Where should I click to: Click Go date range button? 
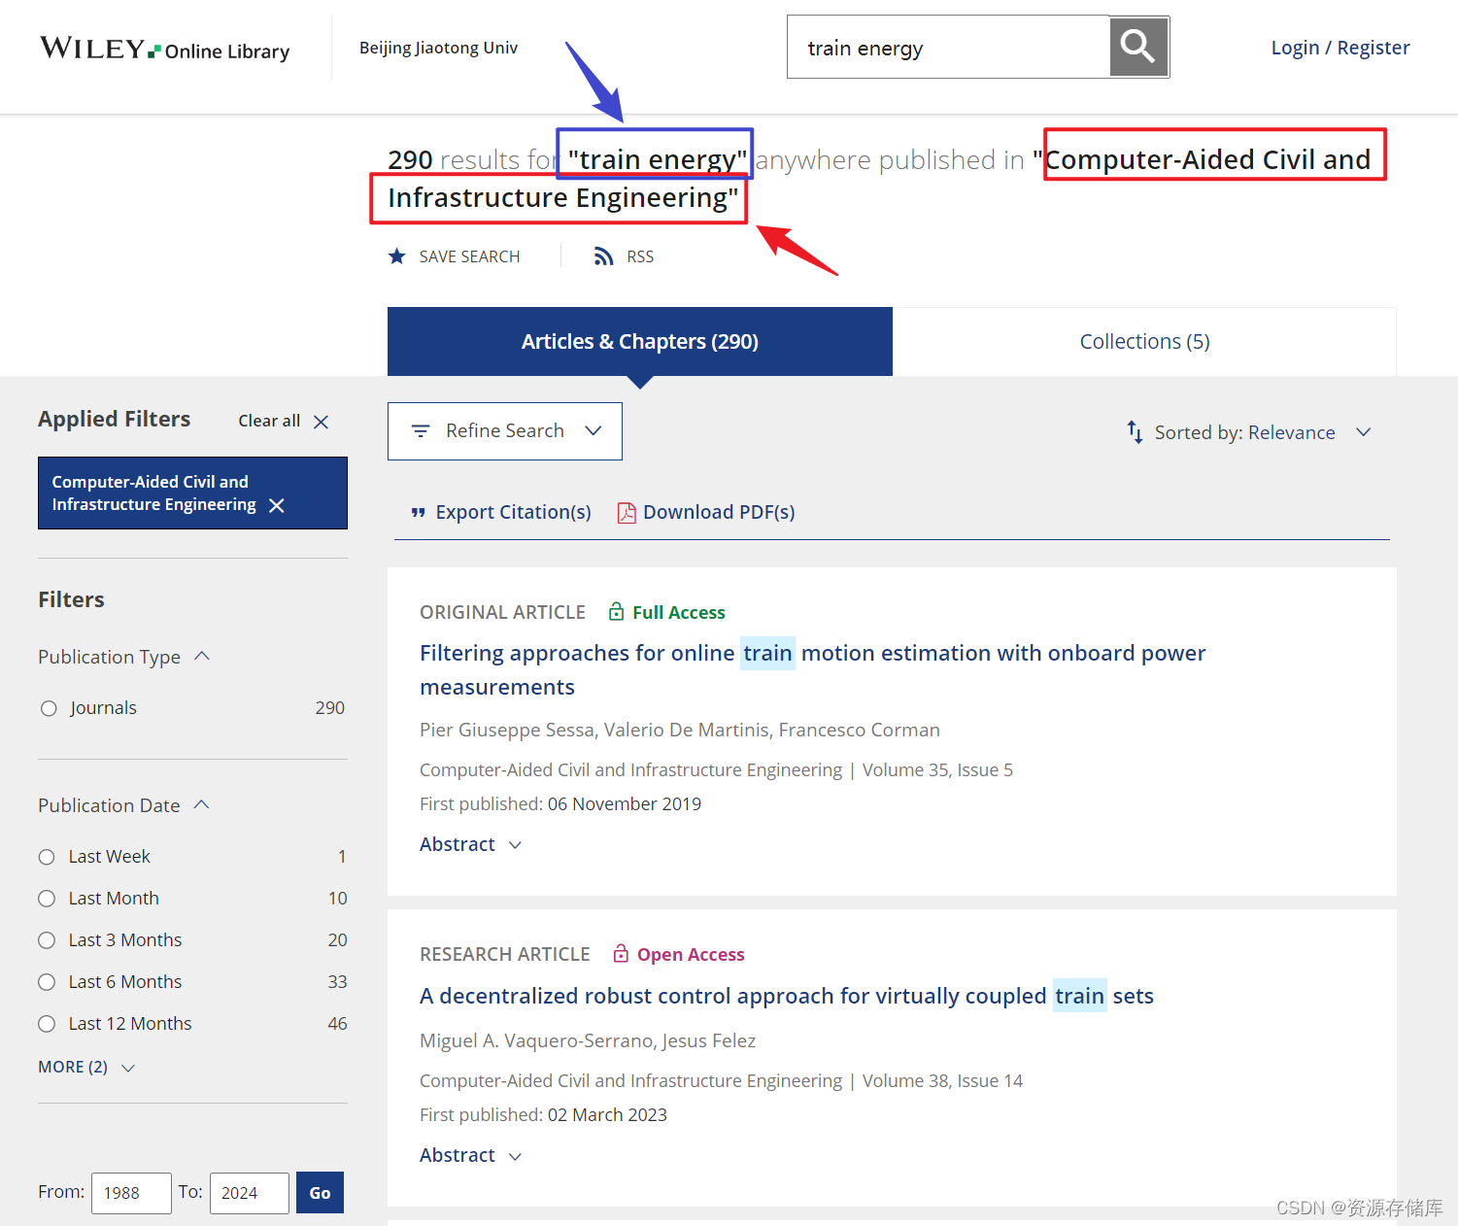[x=320, y=1193]
